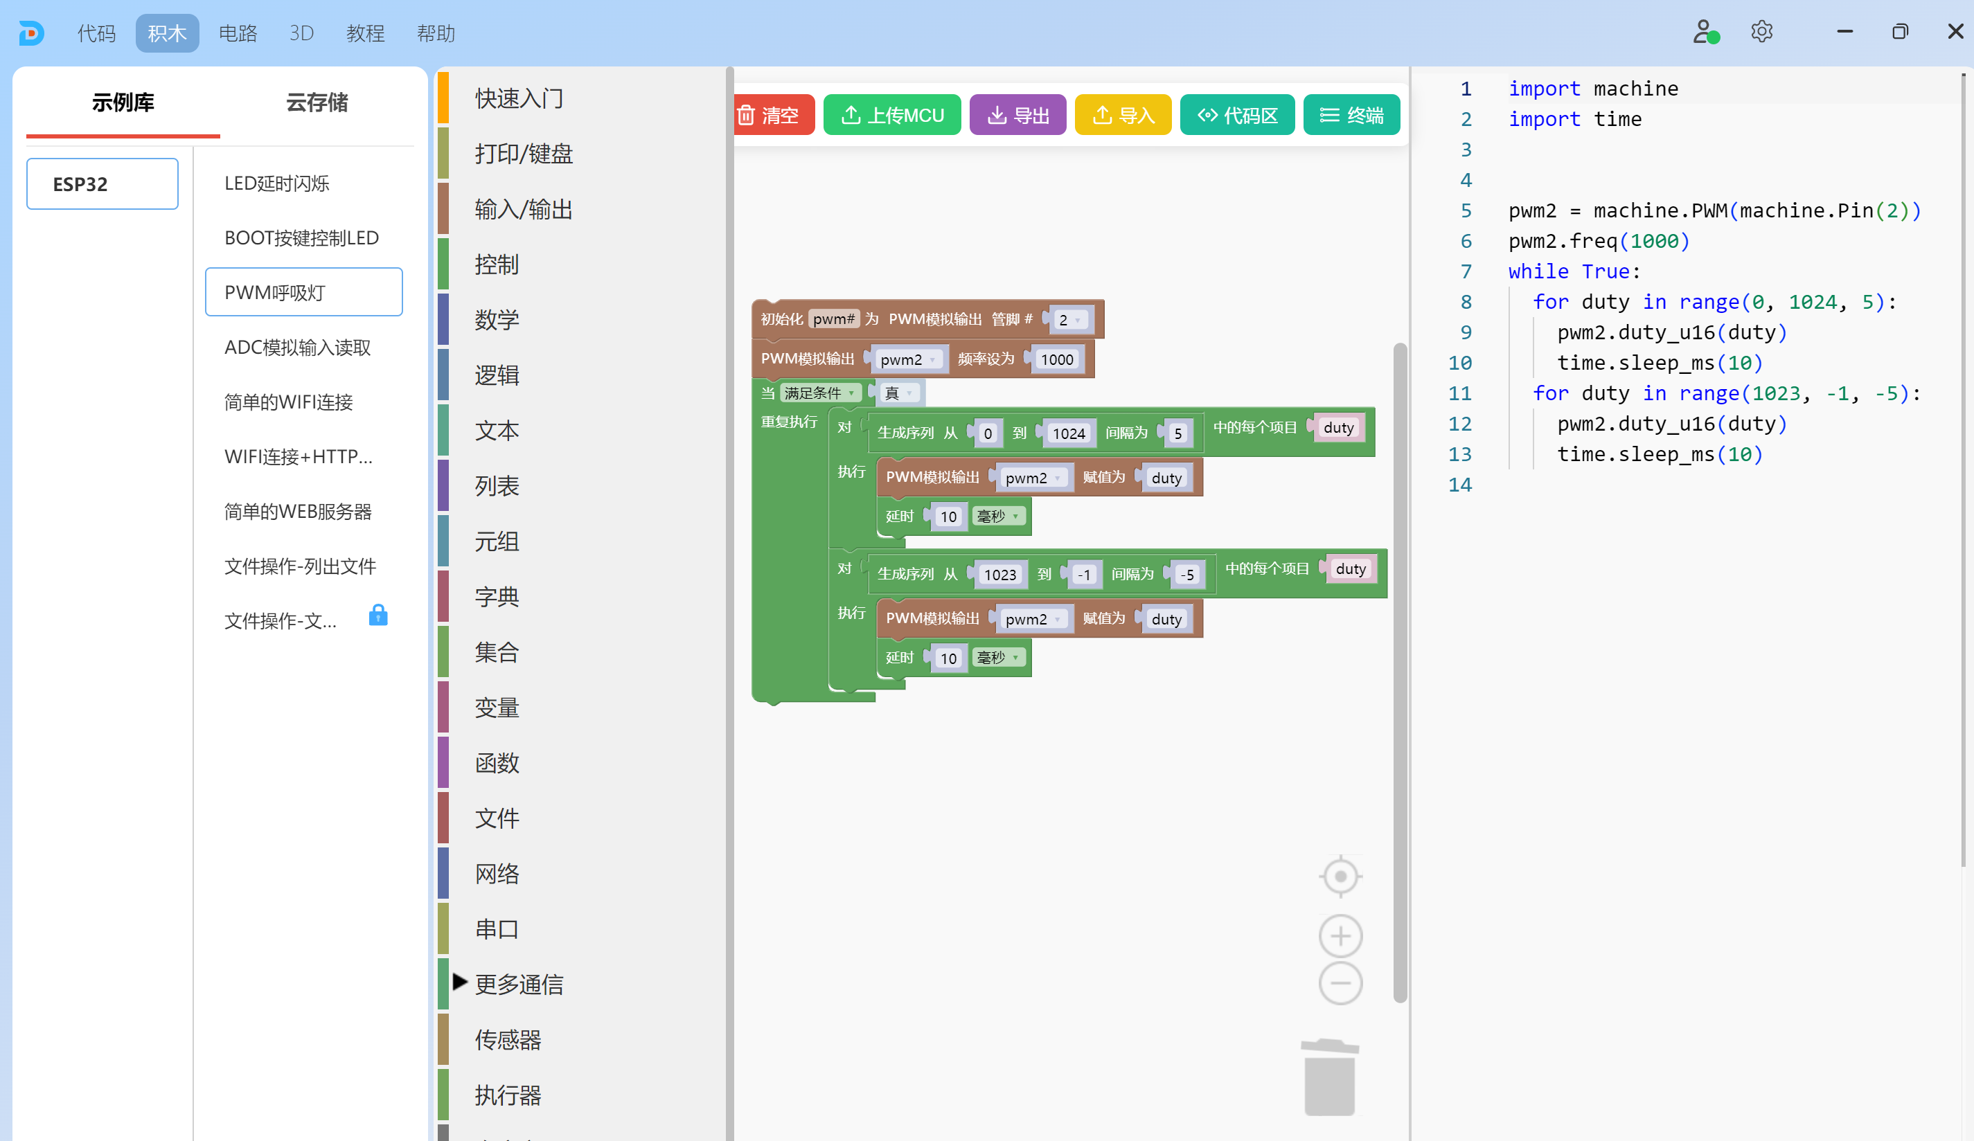The height and width of the screenshot is (1141, 1974).
Task: Open 真 boolean dropdown
Action: tap(898, 393)
